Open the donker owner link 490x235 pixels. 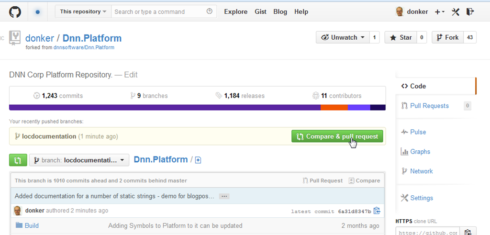[x=40, y=38]
